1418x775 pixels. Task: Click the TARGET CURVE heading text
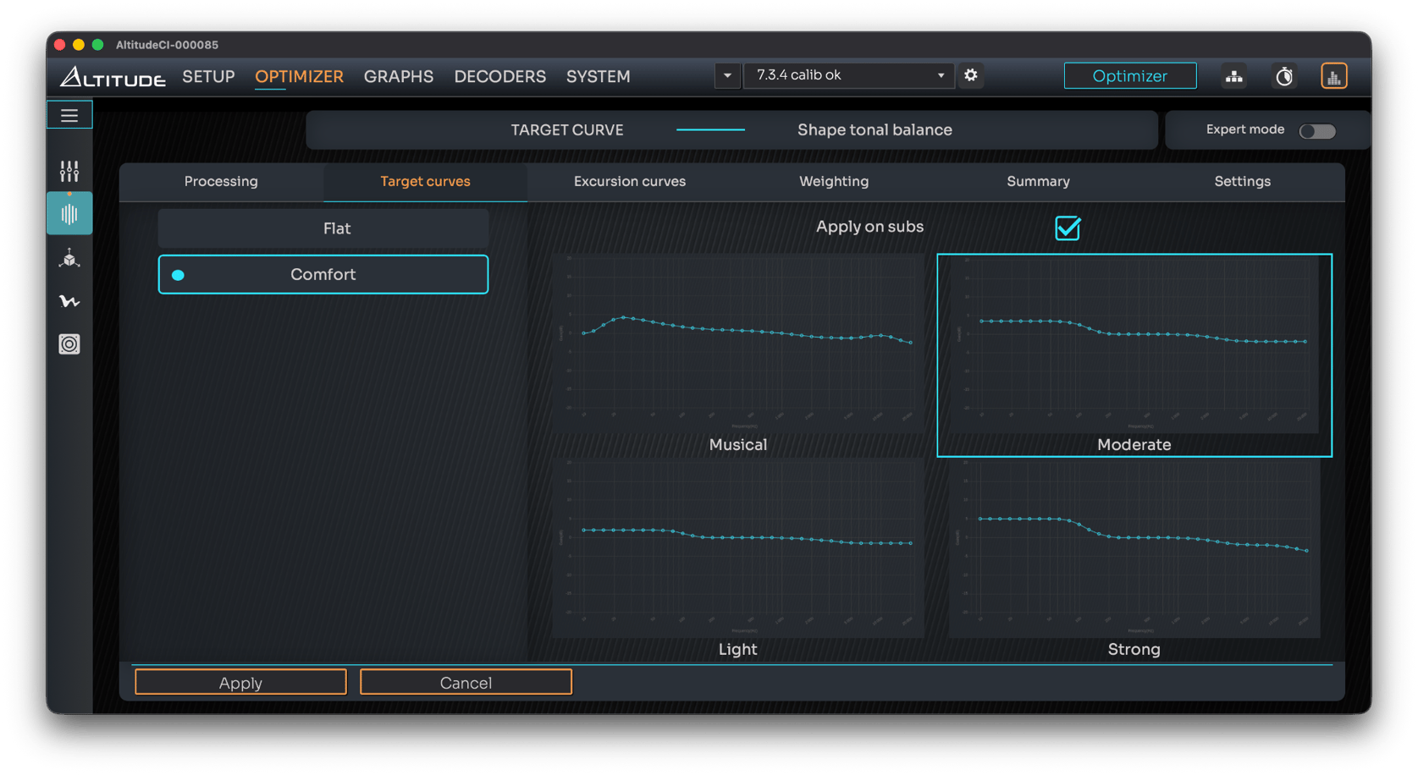(567, 130)
